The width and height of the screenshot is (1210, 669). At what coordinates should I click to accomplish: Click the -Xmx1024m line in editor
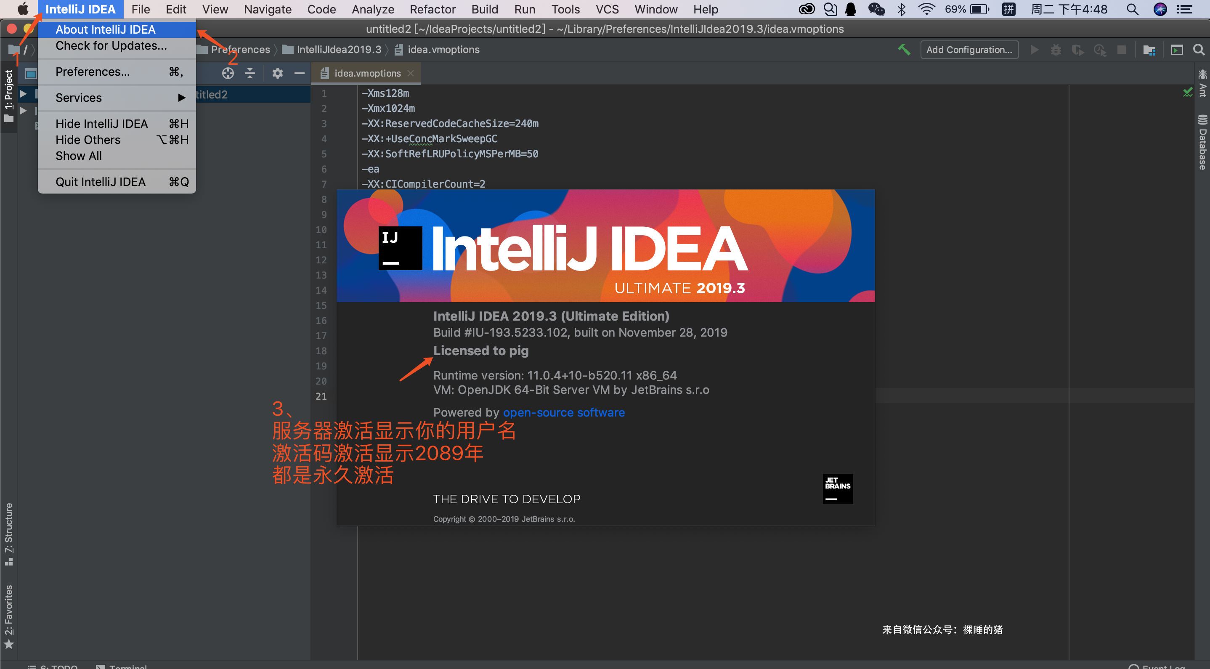tap(388, 108)
